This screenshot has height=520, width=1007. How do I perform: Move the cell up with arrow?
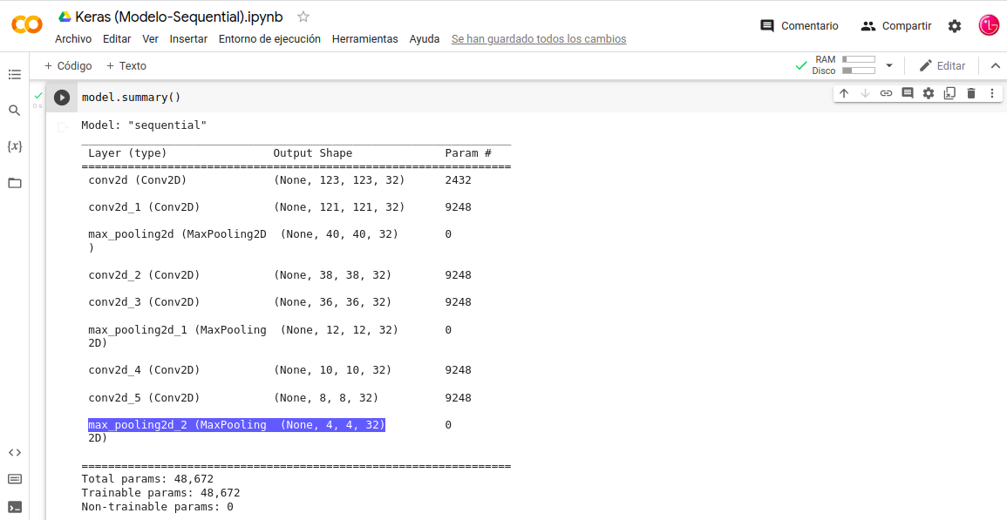[844, 93]
